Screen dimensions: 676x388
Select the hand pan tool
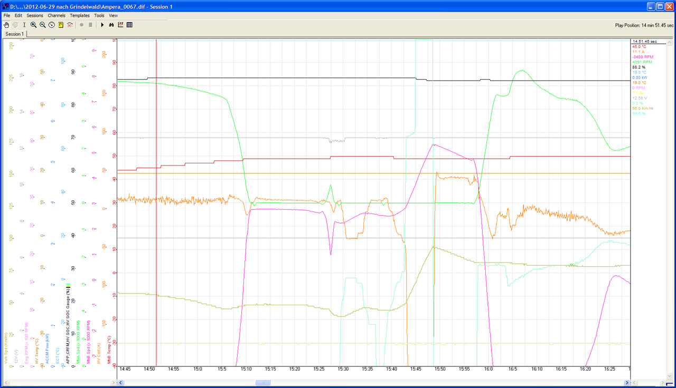point(6,25)
